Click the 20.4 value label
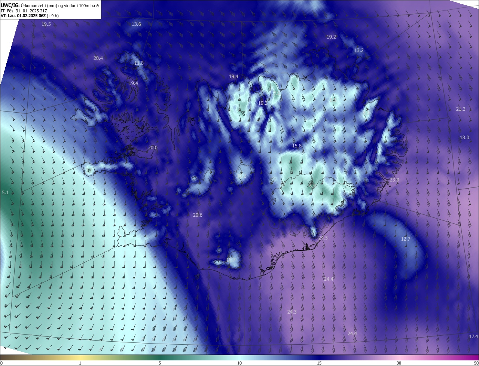 [98, 58]
